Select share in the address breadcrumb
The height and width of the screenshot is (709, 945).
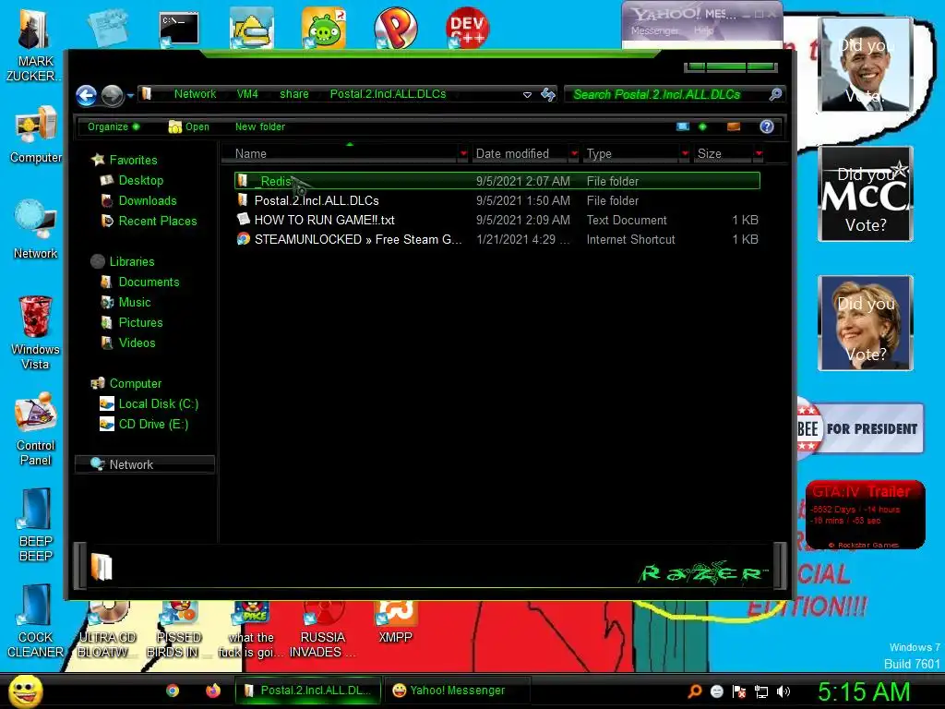click(294, 94)
